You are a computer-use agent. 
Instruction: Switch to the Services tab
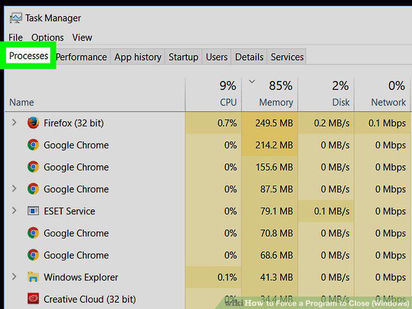point(287,57)
